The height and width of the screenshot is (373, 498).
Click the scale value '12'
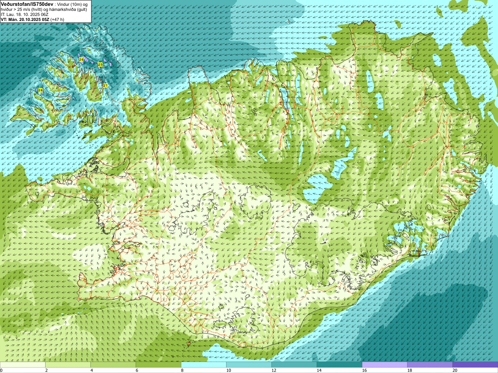click(274, 370)
